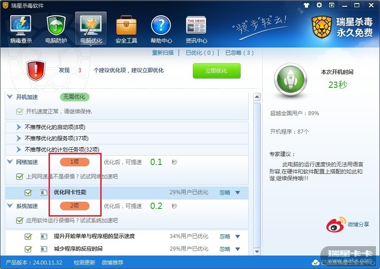
Task: Click the green 无需优化 badge
Action: [x=75, y=97]
